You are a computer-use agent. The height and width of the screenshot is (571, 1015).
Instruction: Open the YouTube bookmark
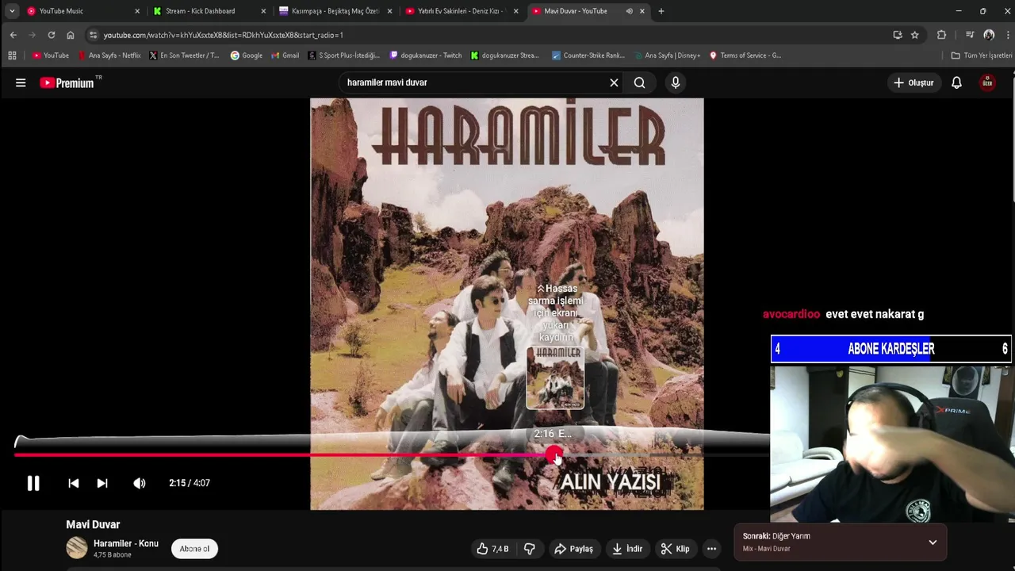[x=51, y=56]
